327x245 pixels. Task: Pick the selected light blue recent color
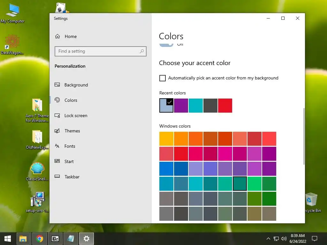click(166, 105)
